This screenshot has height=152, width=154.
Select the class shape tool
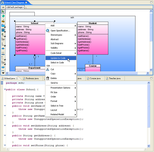pos(3,30)
